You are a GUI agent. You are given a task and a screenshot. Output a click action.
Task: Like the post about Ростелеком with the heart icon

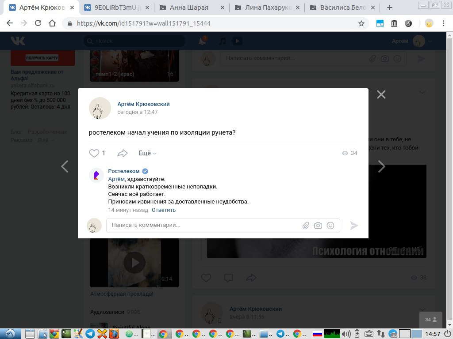94,153
